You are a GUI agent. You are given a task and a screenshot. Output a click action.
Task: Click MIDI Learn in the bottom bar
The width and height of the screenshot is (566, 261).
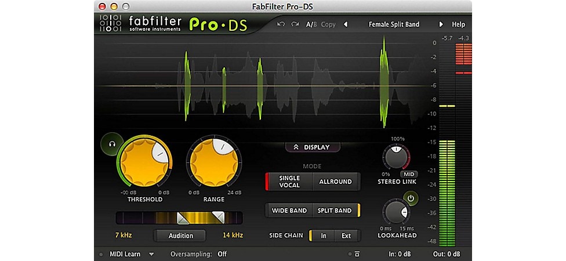point(125,254)
